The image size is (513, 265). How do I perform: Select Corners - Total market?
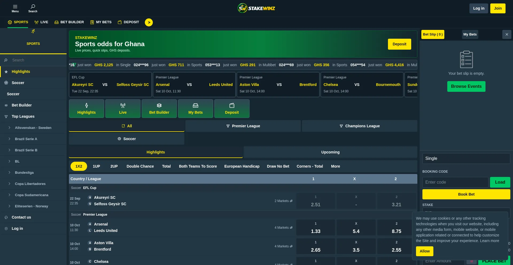(310, 166)
